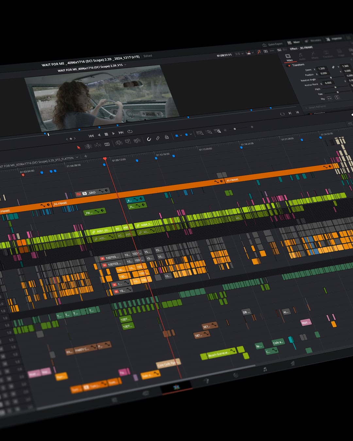Add a new timeline tab with plus icon

point(86,156)
